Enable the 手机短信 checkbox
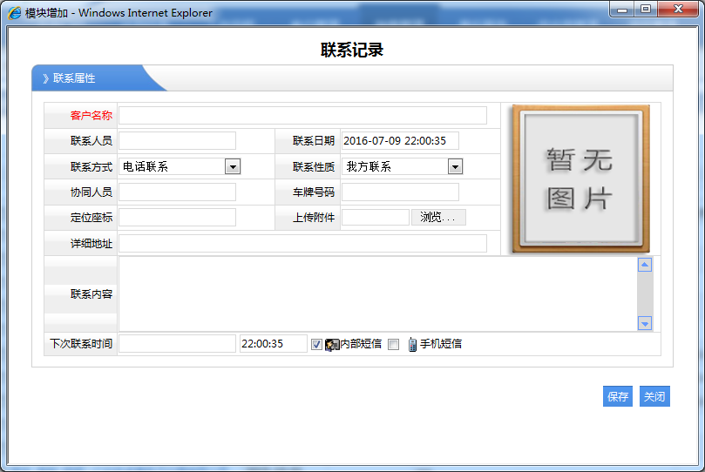Image resolution: width=705 pixels, height=472 pixels. [x=393, y=344]
